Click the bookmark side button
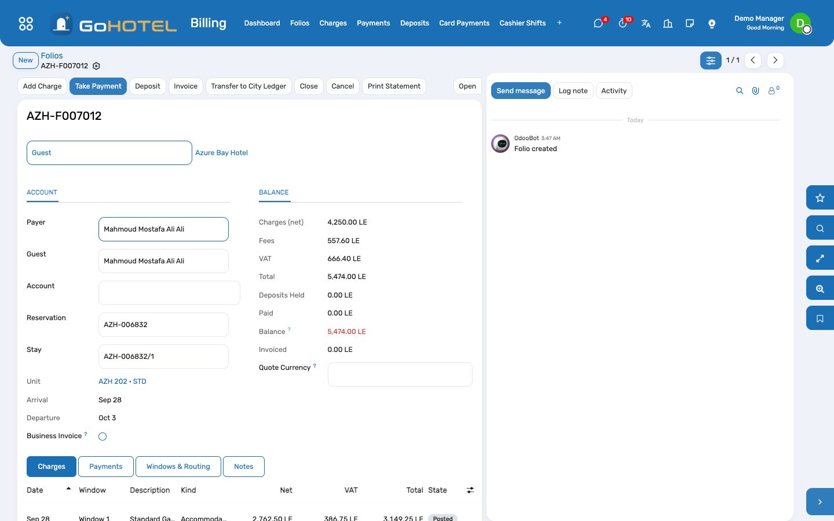 point(820,318)
